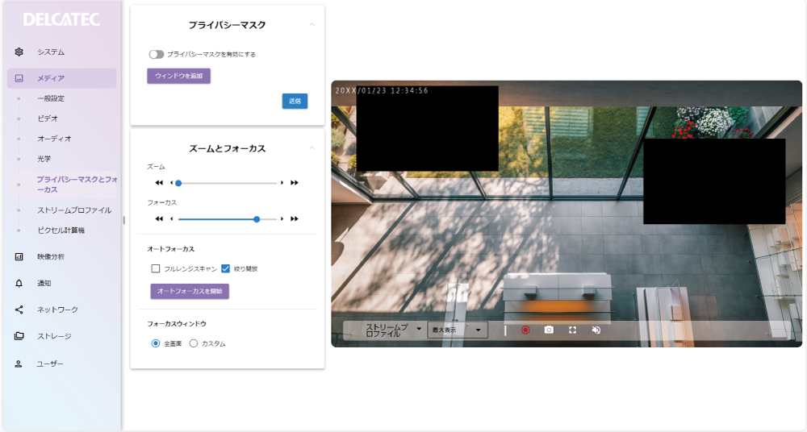Enable the プライバシーマスクを有効にする switch
This screenshot has width=807, height=432.
click(156, 54)
